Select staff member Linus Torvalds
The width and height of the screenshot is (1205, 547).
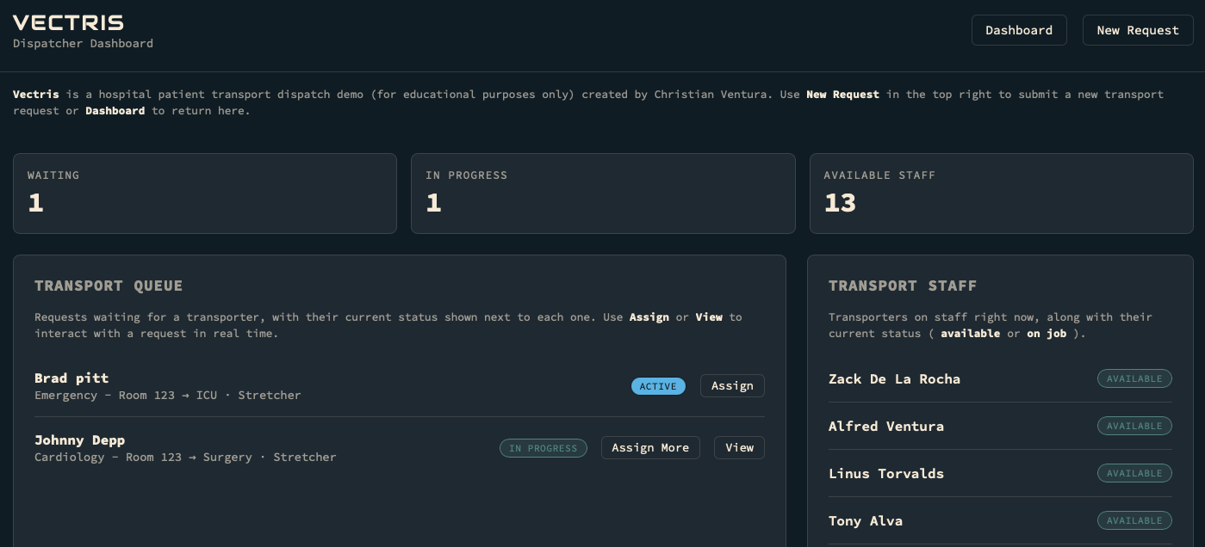tap(886, 474)
